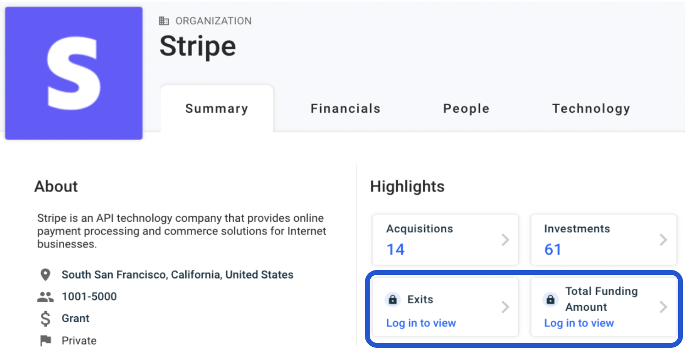The height and width of the screenshot is (357, 685).
Task: Expand the Acquisitions card chevron
Action: 505,240
